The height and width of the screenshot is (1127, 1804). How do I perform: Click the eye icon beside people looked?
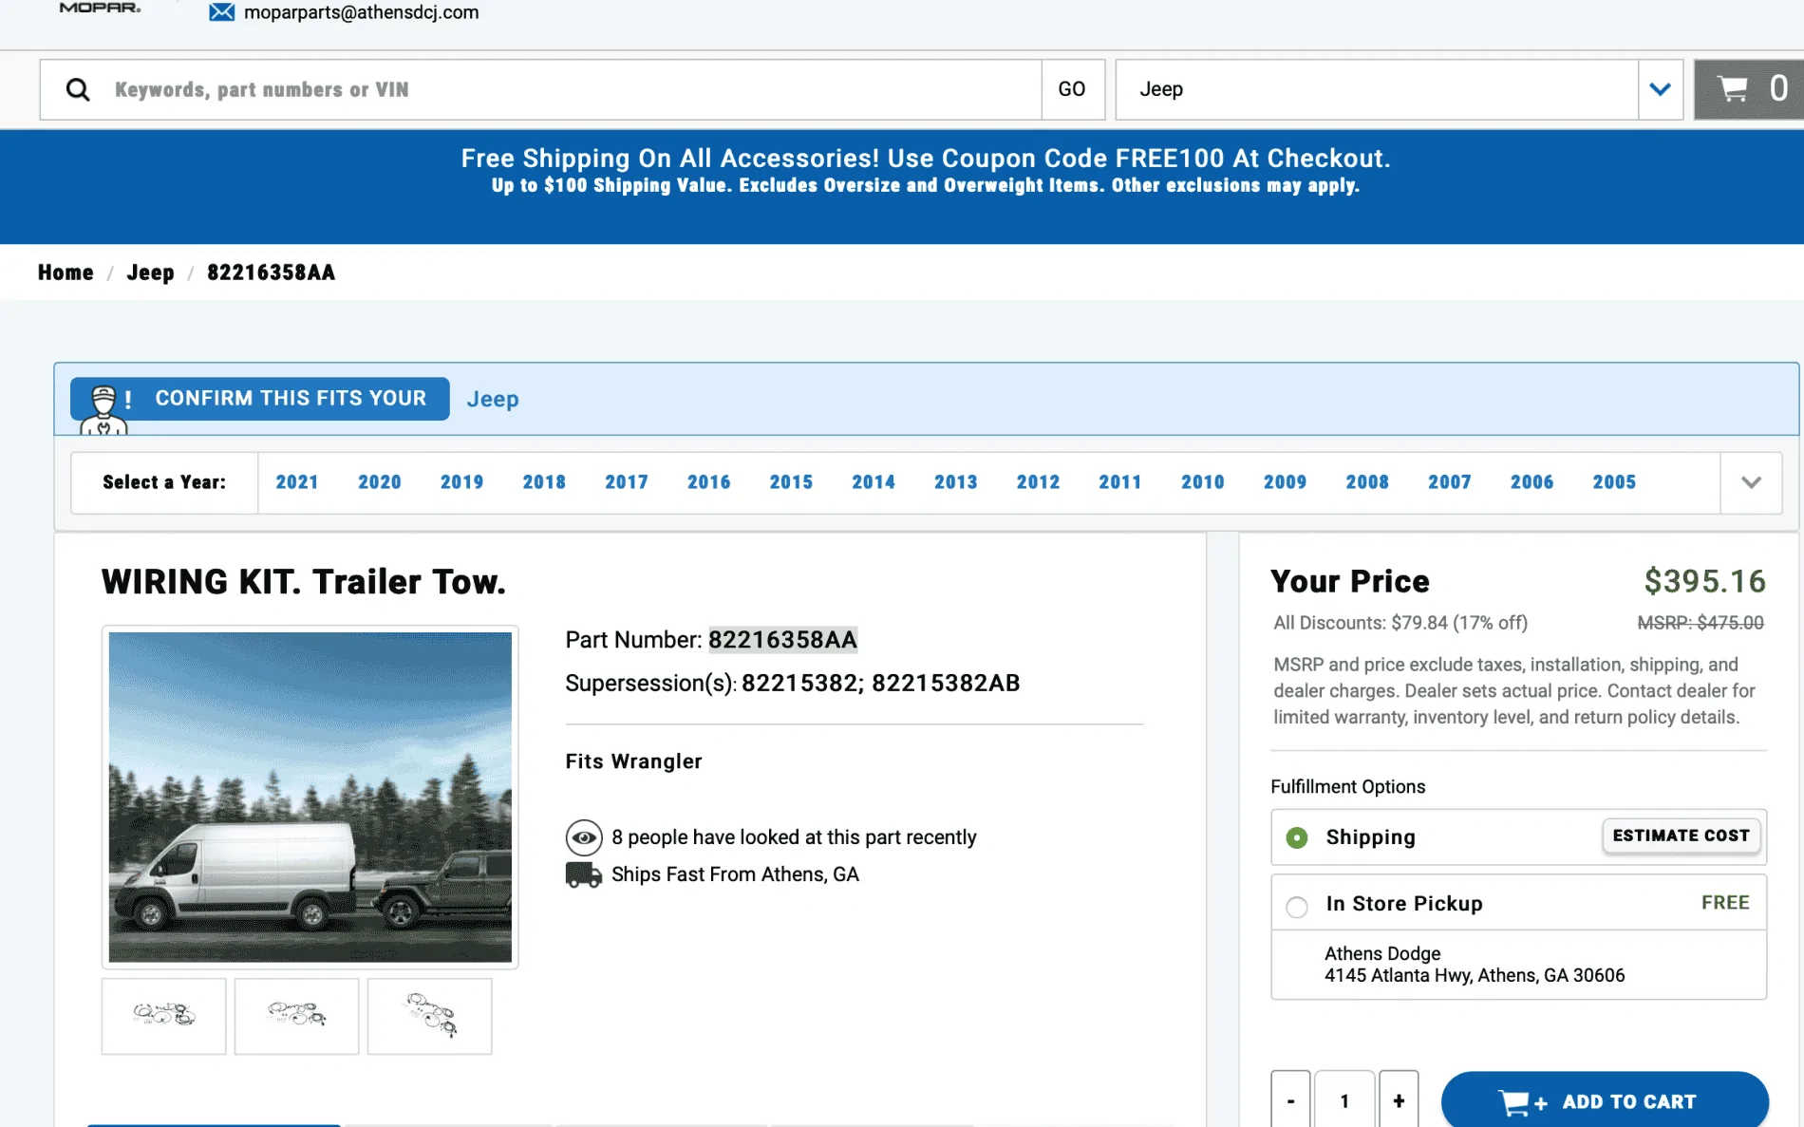pos(584,837)
